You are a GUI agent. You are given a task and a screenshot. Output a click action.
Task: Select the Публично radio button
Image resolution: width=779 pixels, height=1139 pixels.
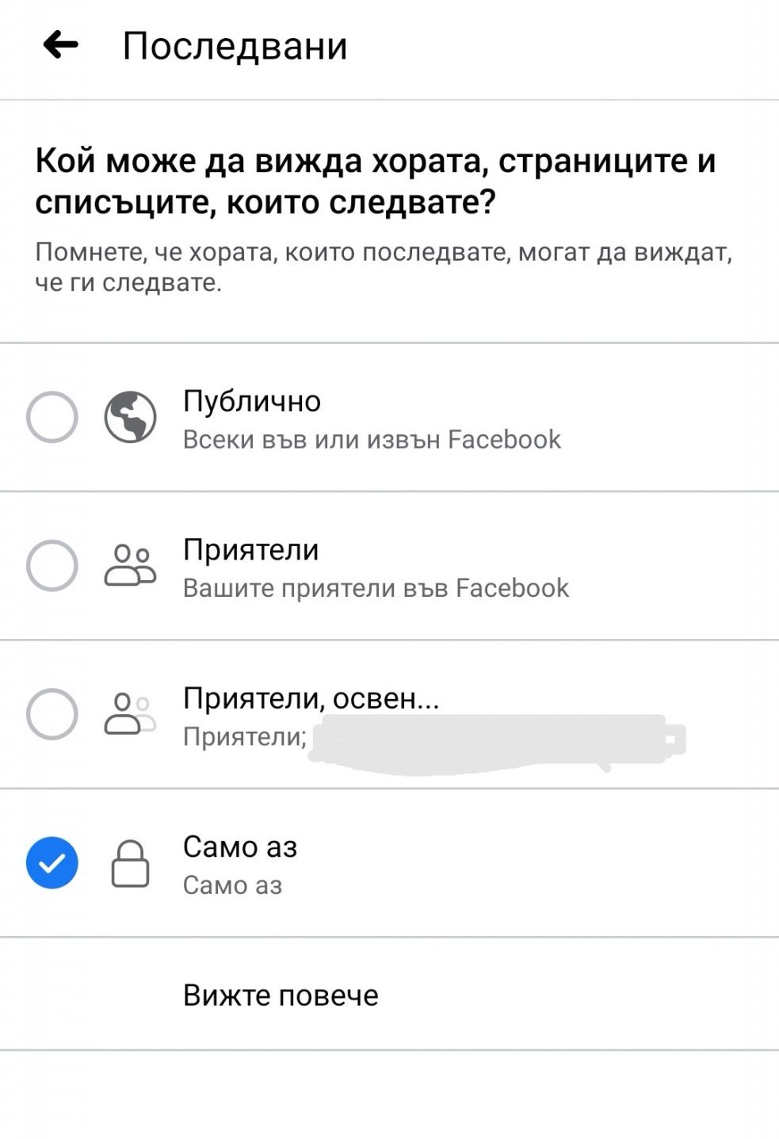pos(52,417)
